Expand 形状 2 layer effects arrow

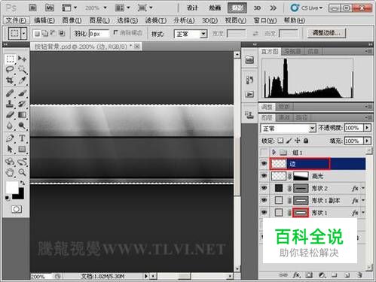(363, 188)
